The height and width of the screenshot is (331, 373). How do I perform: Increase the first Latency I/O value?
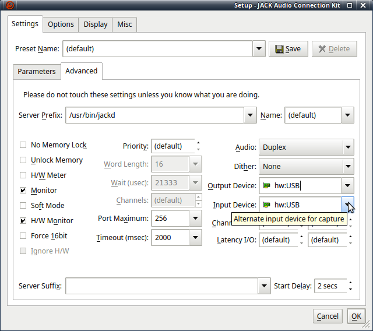click(301, 237)
